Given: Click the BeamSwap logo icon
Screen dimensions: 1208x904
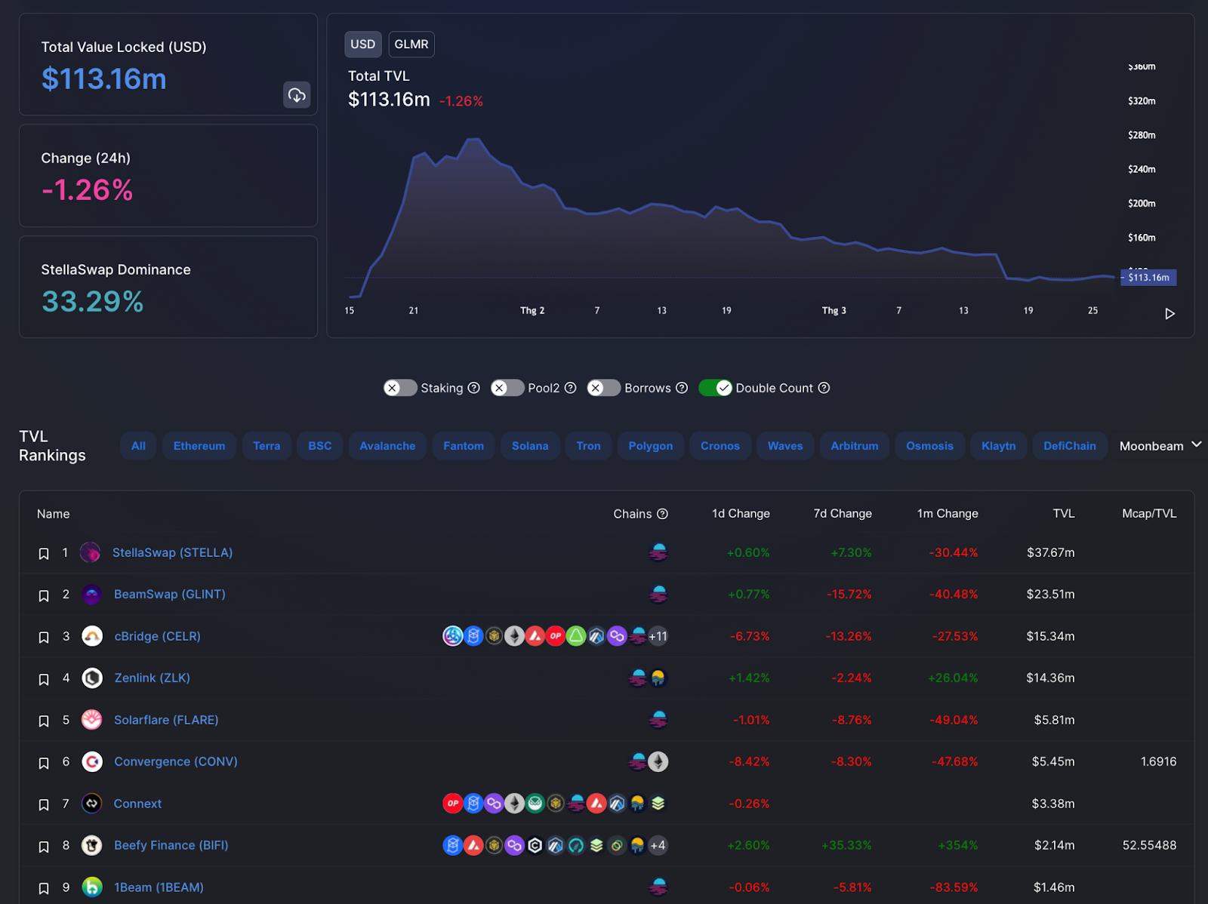Looking at the screenshot, I should pos(92,595).
